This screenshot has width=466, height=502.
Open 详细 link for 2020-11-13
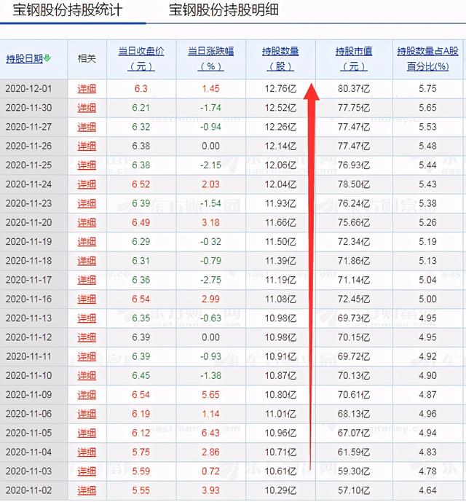pyautogui.click(x=87, y=318)
